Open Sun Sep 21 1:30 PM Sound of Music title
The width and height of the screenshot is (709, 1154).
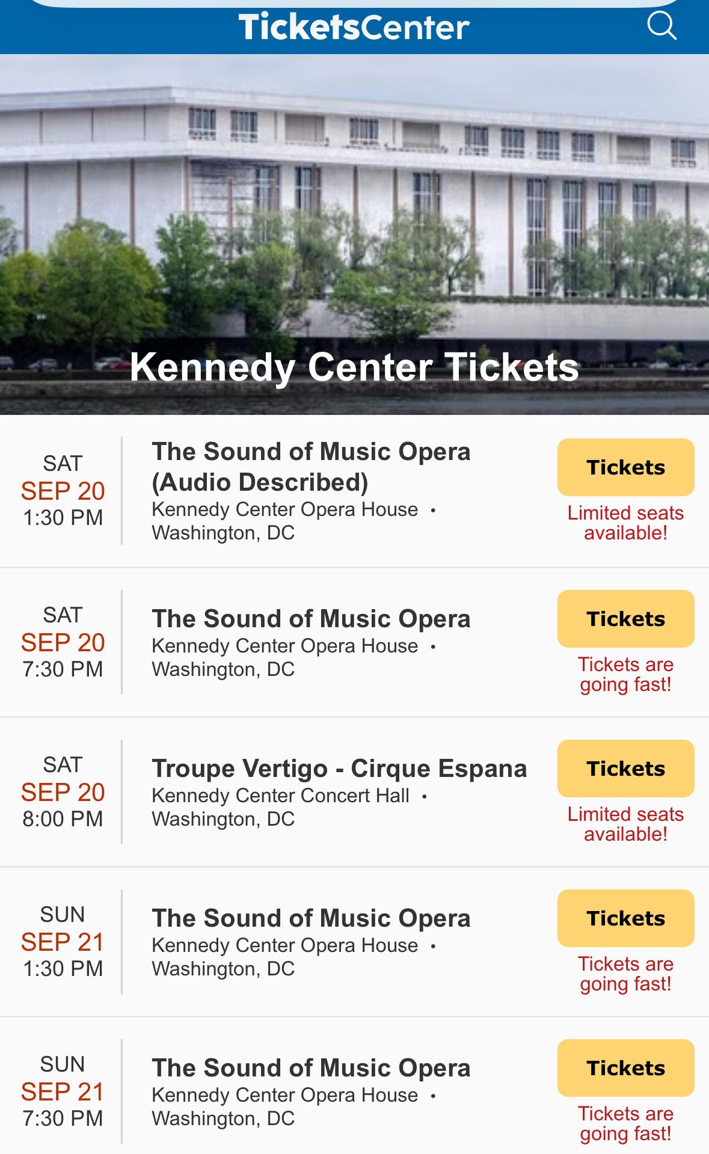311,918
